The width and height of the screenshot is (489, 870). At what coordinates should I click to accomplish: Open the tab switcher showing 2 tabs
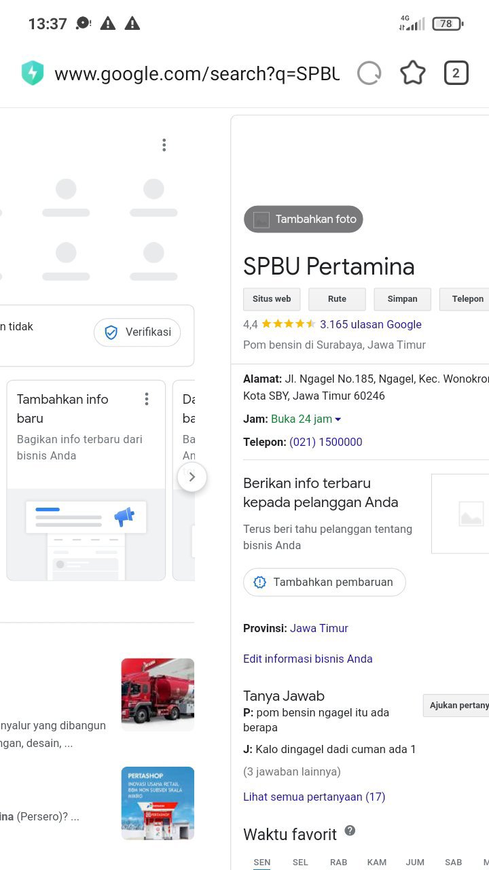click(x=456, y=73)
